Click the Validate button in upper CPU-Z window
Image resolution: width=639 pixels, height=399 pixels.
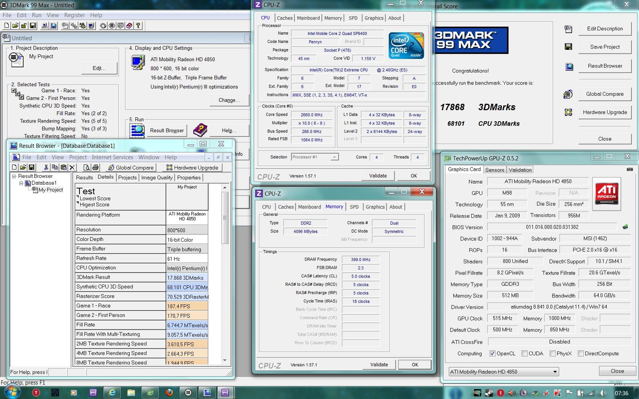coord(378,176)
